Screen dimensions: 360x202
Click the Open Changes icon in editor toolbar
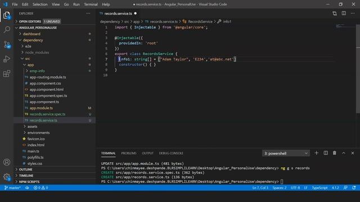pyautogui.click(x=335, y=13)
